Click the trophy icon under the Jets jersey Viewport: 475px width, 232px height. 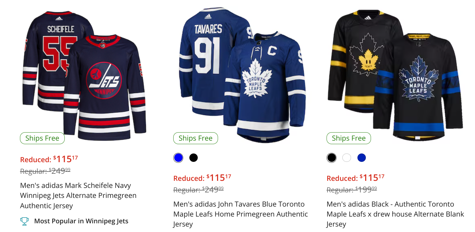coord(24,221)
